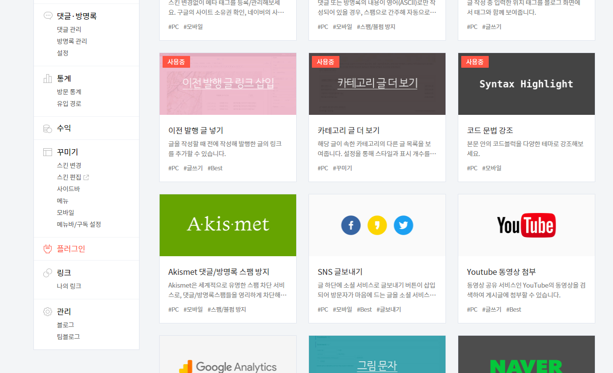This screenshot has height=373, width=613.
Task: Click the SNS 글보내기 title
Action: pos(340,272)
